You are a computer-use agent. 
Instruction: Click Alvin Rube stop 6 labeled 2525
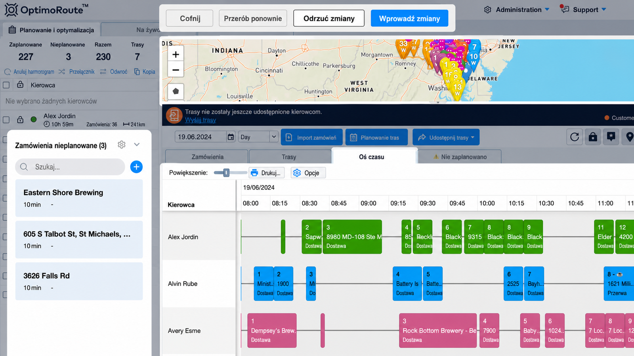(514, 284)
